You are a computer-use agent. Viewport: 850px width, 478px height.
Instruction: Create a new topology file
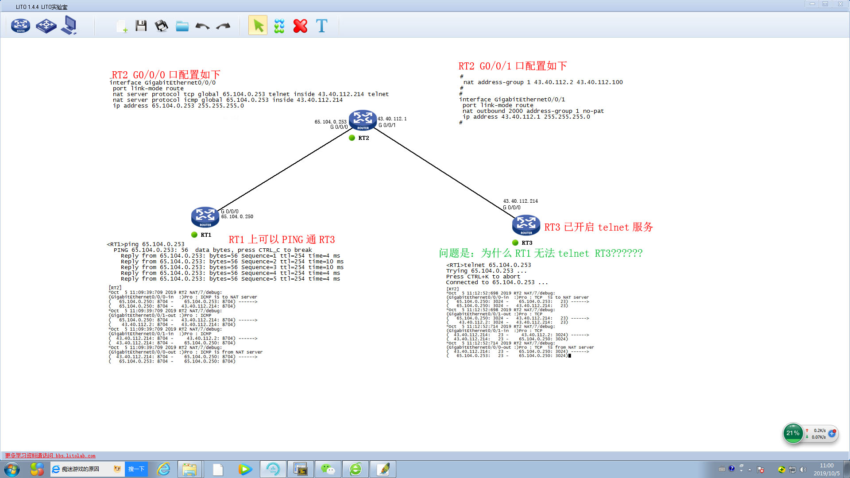coord(122,26)
